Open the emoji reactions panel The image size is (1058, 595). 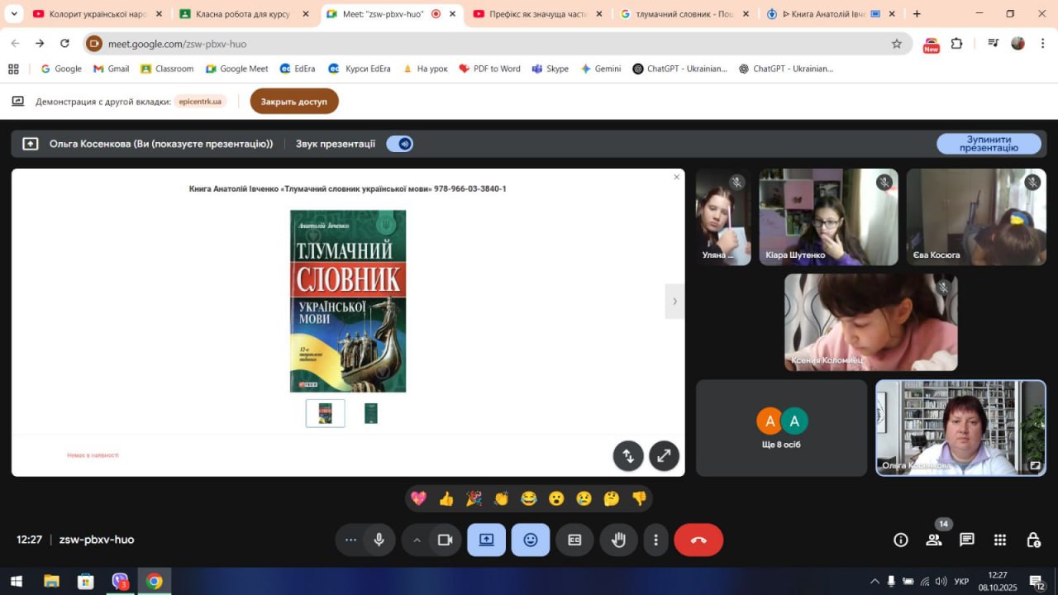530,540
